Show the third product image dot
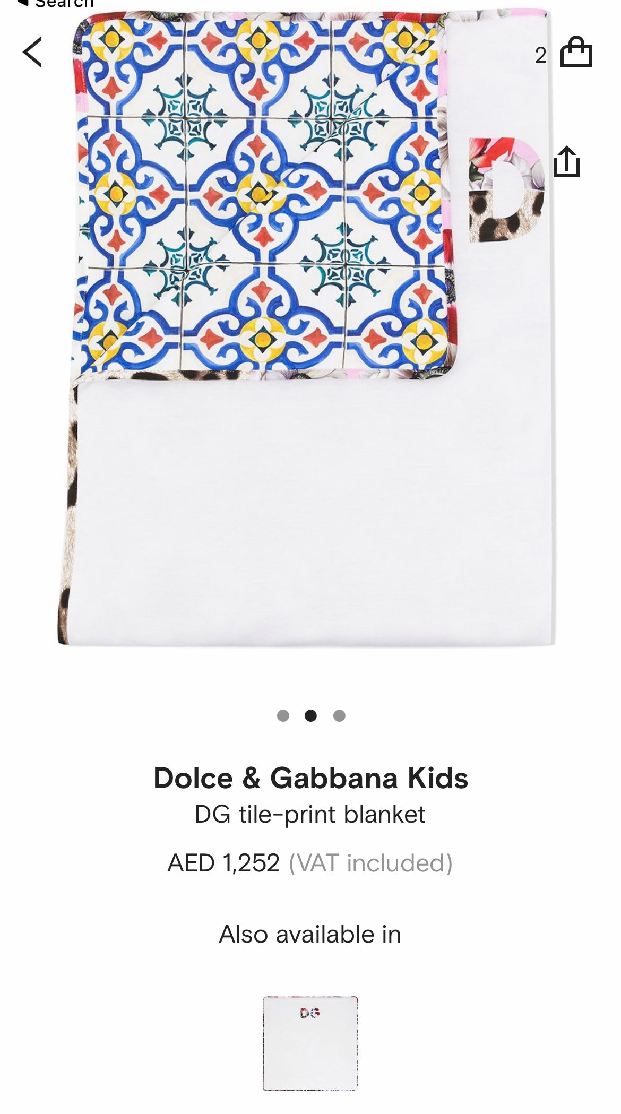Image resolution: width=621 pixels, height=1114 pixels. (339, 716)
